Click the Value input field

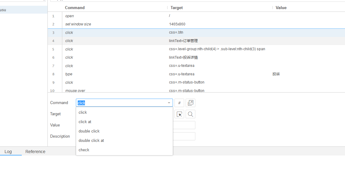click(184, 125)
